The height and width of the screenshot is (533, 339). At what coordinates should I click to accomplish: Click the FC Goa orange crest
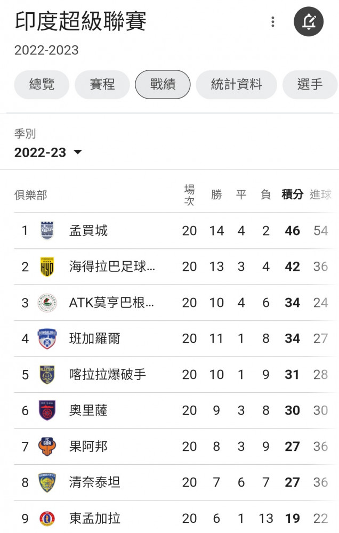[x=47, y=447]
